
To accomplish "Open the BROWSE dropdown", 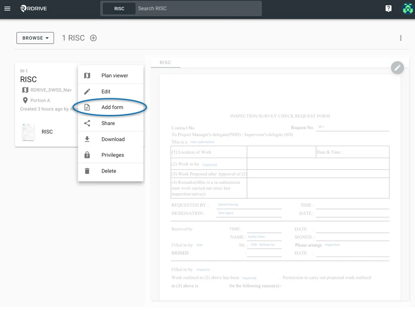I will point(35,38).
